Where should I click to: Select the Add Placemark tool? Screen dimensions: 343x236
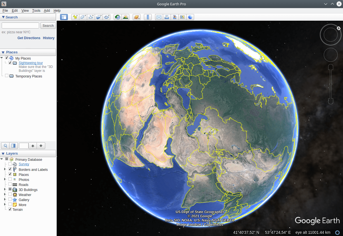pyautogui.click(x=75, y=17)
